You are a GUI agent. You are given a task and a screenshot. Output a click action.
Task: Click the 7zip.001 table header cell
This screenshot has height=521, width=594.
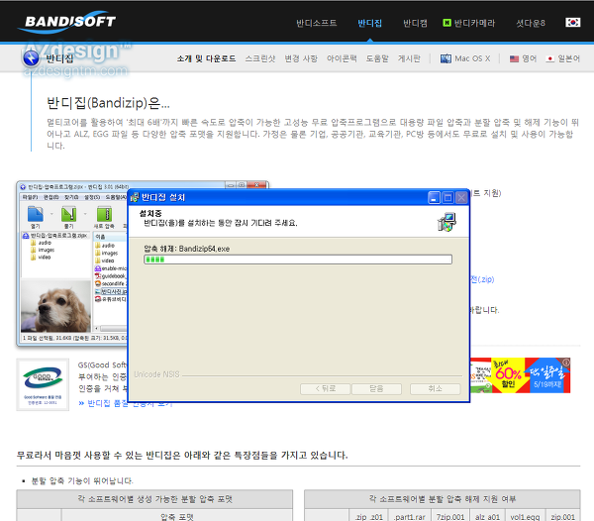coord(450,516)
